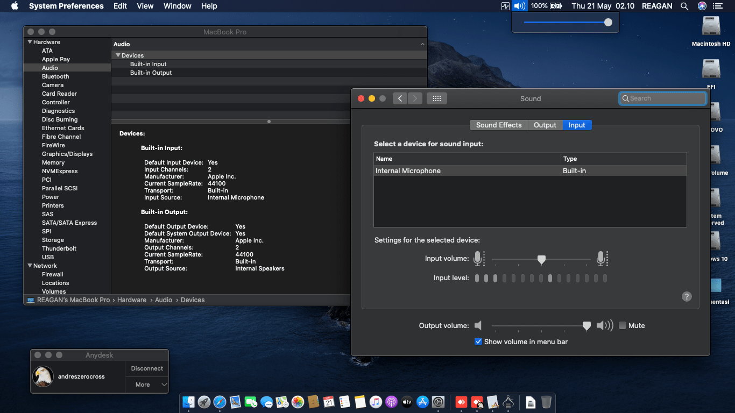The width and height of the screenshot is (735, 413).
Task: Enable the Mute checkbox for output volume
Action: click(623, 325)
